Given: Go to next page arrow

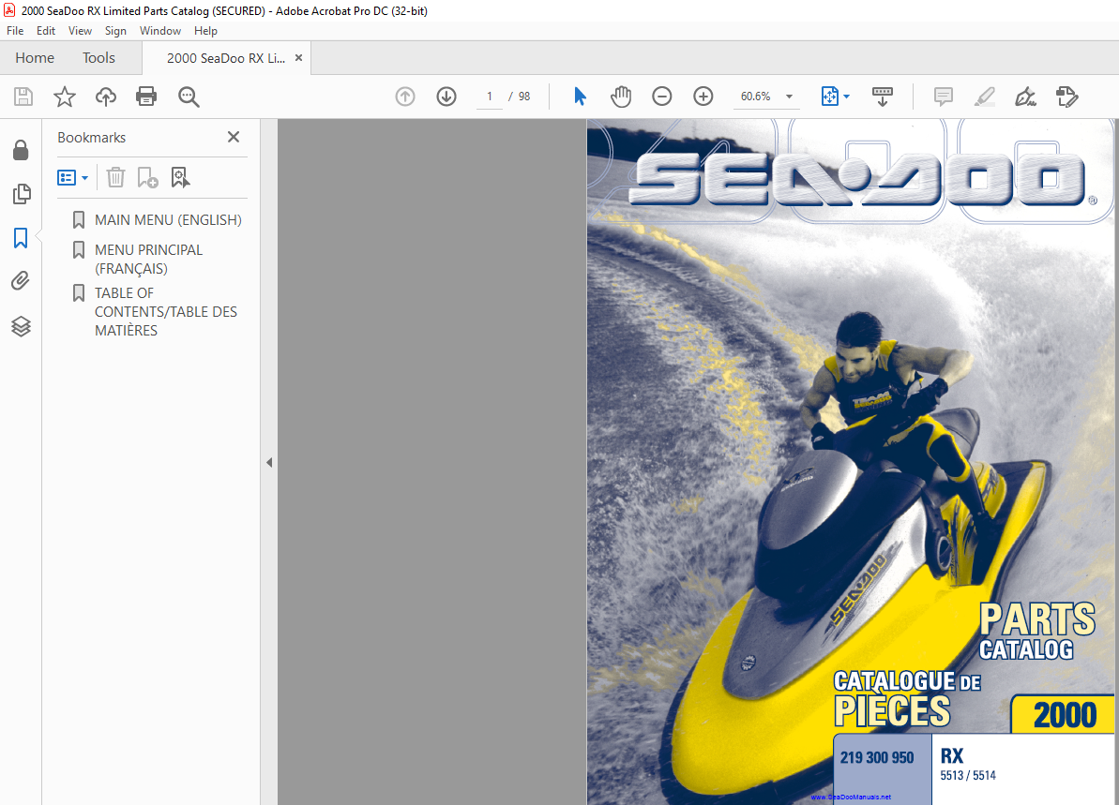Looking at the screenshot, I should 446,97.
